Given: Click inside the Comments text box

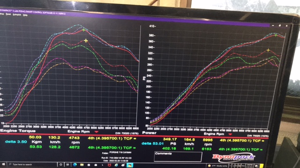Looking at the screenshot, I should pyautogui.click(x=178, y=157).
